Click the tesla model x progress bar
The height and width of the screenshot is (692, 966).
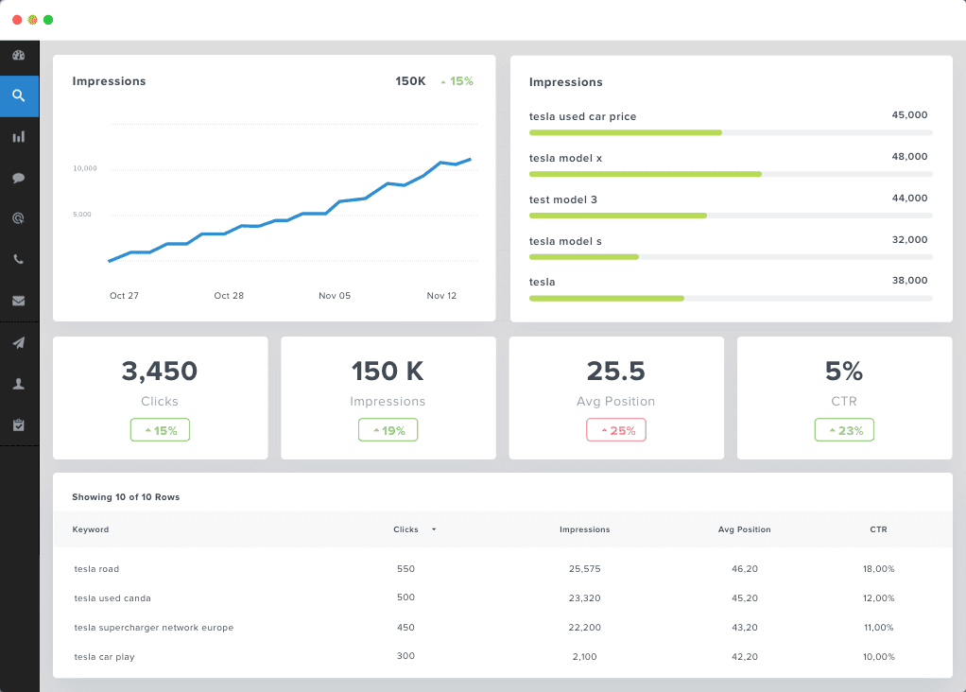click(x=731, y=174)
